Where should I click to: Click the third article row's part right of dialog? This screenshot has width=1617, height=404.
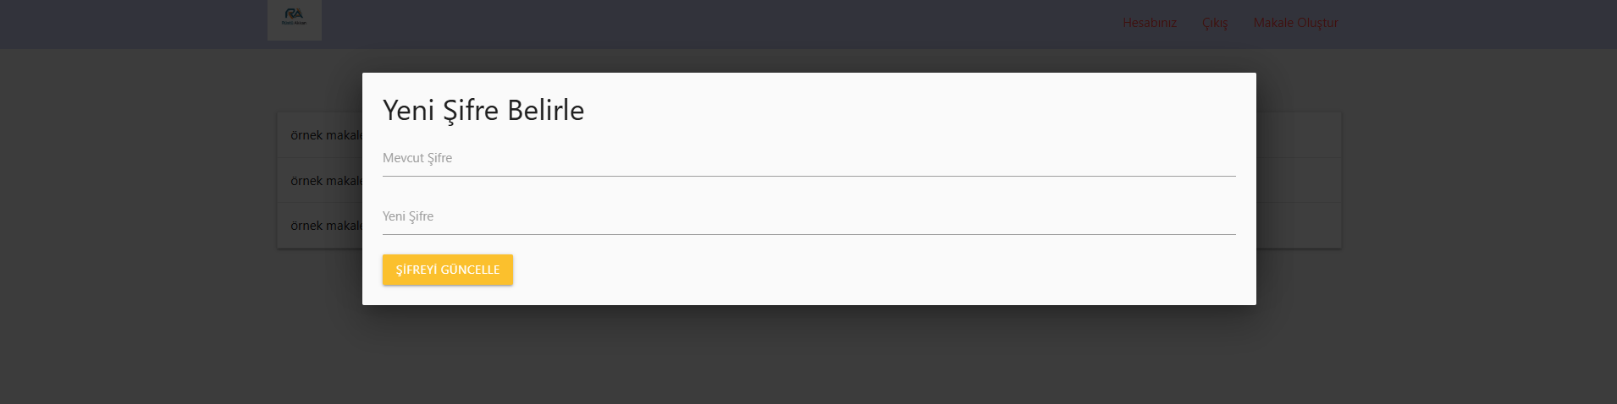[x=1298, y=226]
